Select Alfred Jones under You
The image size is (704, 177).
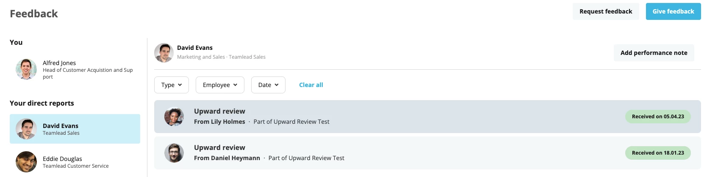point(75,69)
